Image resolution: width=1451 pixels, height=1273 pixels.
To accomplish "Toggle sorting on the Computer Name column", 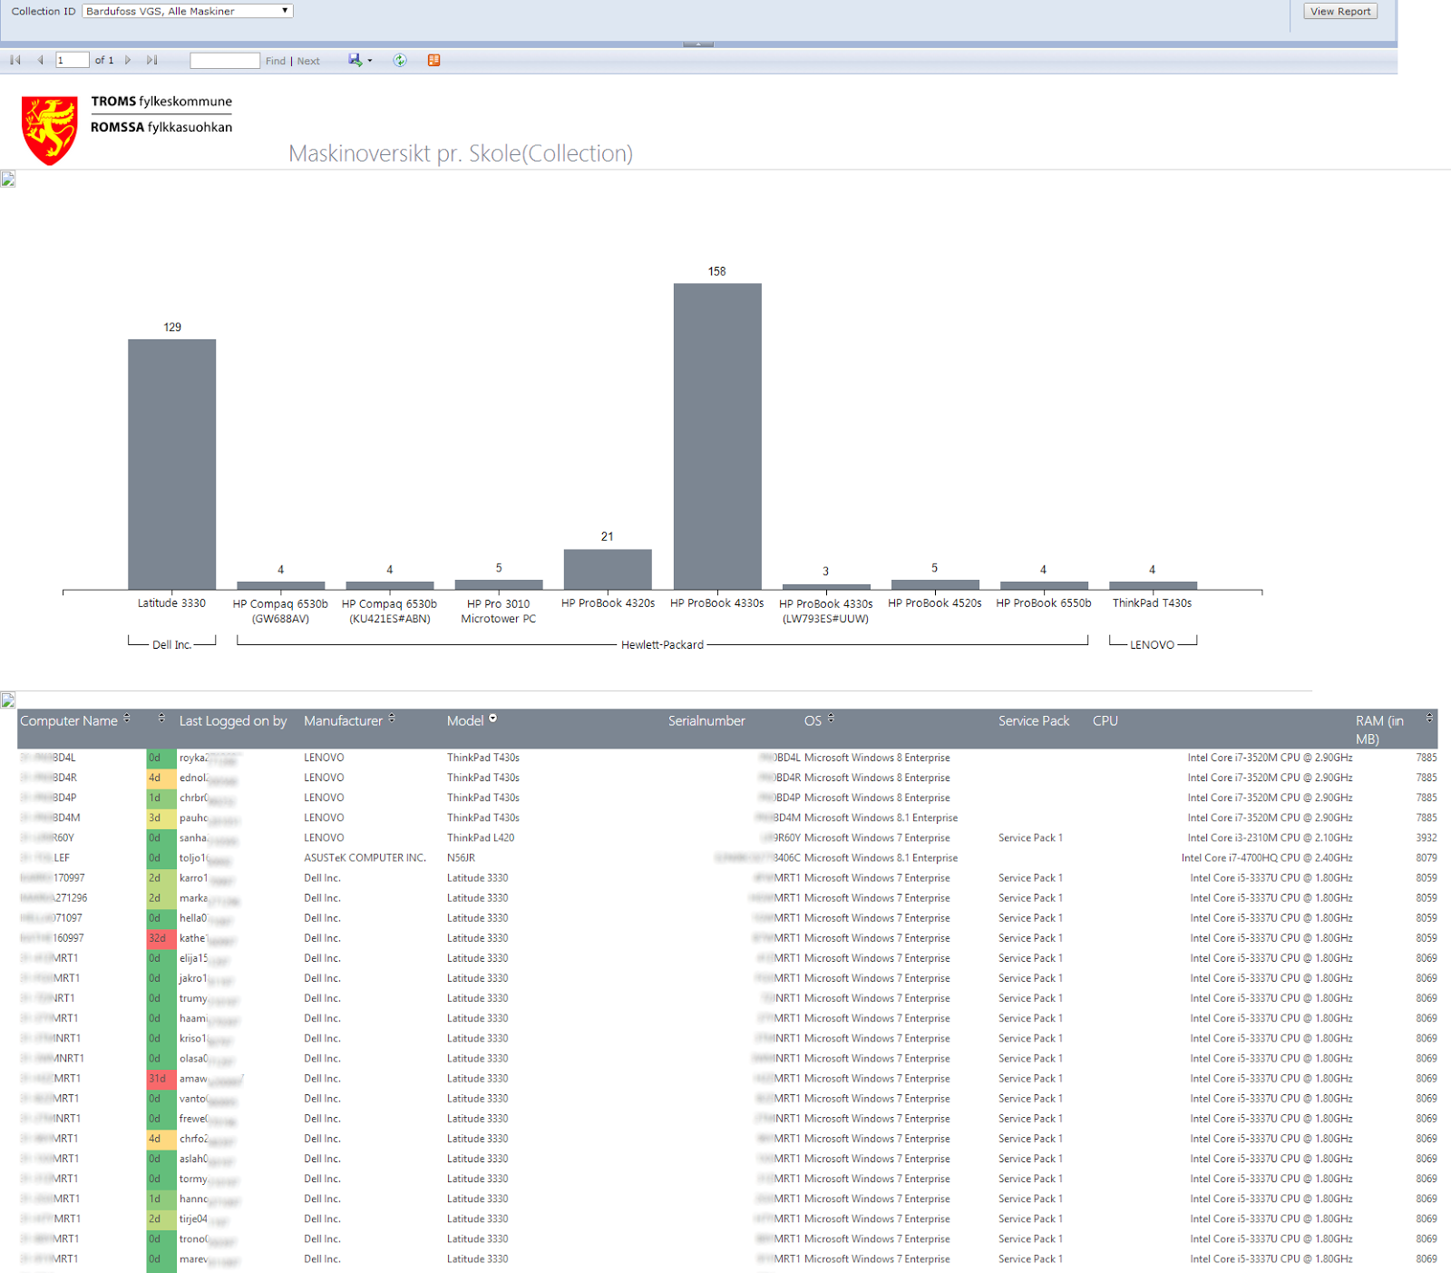I will tap(128, 720).
